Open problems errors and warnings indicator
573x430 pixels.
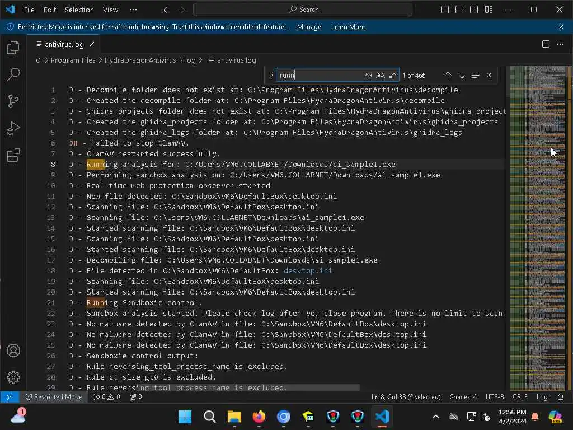click(106, 397)
